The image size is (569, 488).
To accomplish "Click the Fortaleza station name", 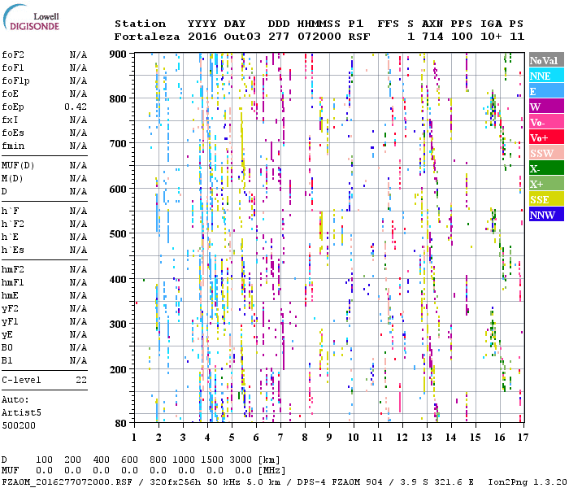I will pos(147,37).
